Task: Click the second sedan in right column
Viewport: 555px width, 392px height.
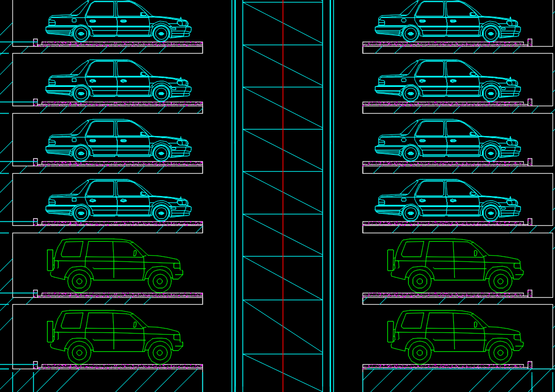Action: click(447, 80)
